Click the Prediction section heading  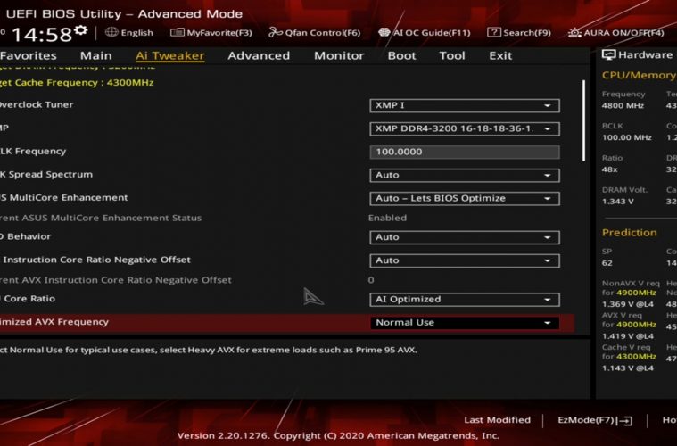(x=629, y=233)
